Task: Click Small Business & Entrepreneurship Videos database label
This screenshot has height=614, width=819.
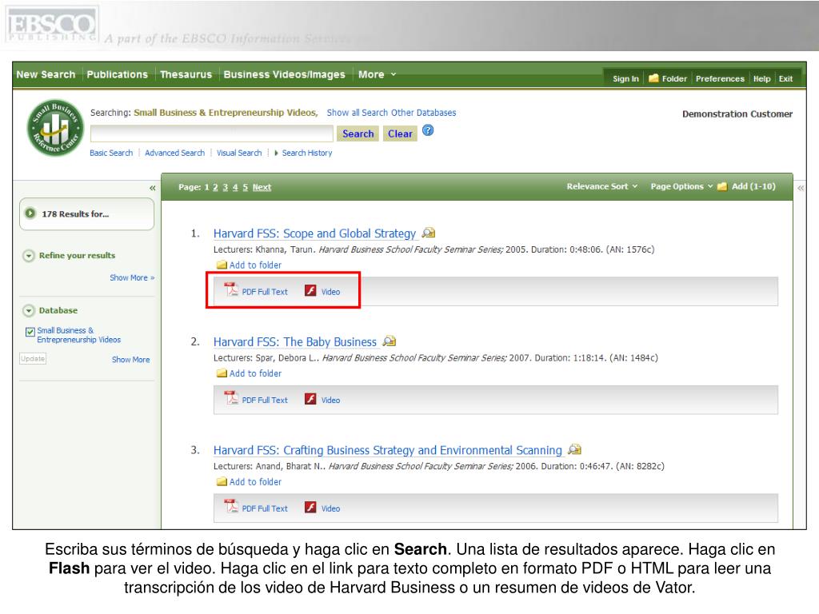Action: click(79, 335)
